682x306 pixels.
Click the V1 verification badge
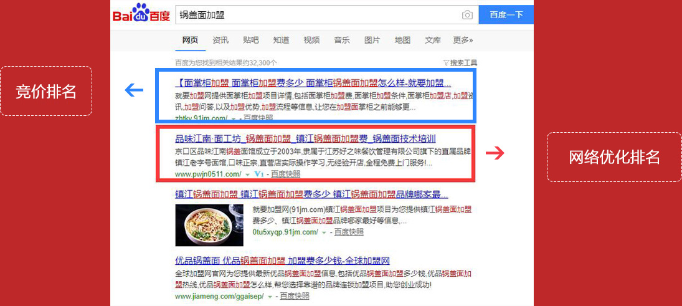[259, 174]
